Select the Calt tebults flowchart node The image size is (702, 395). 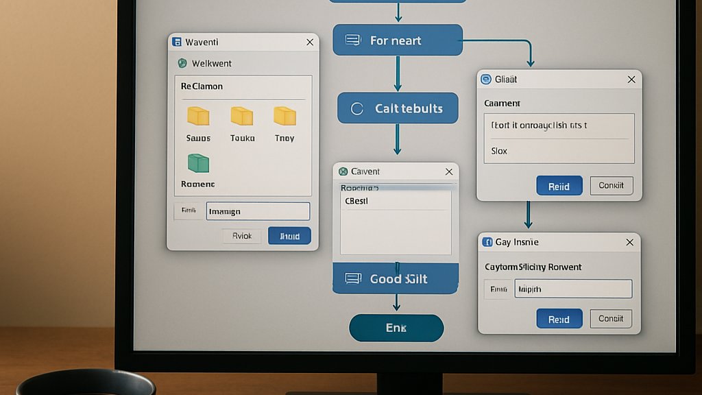click(x=398, y=108)
